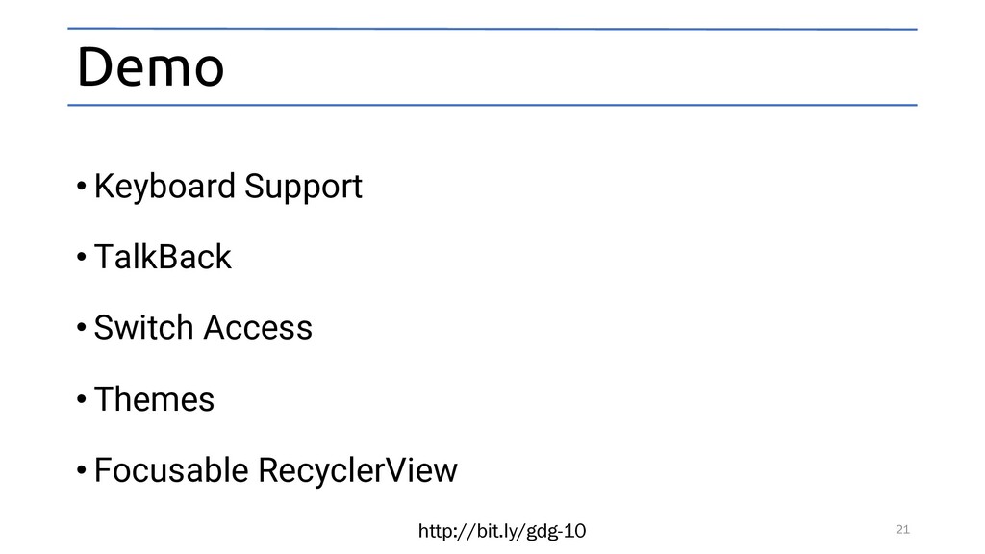
Task: Click the slide number 21
Action: pos(902,530)
